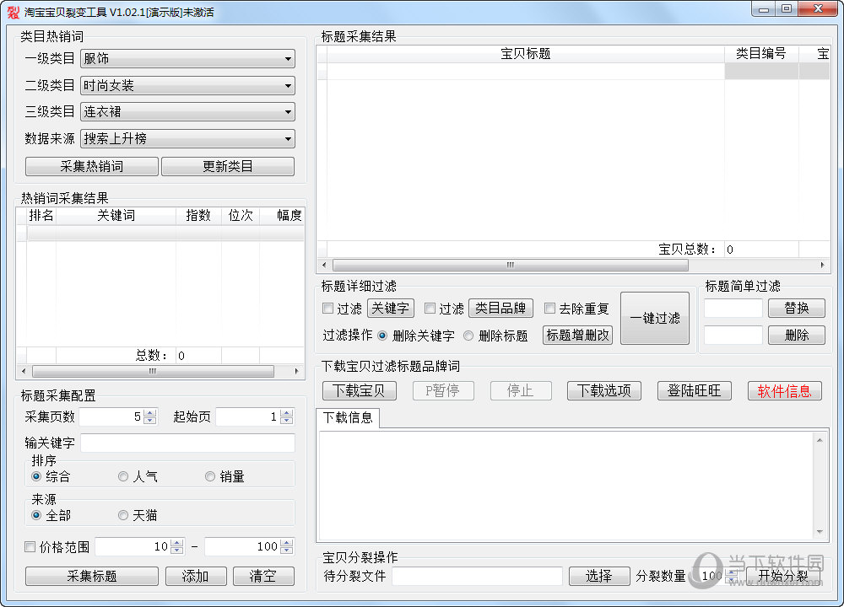Enable the 过滤 checkbox beside 关键字
The width and height of the screenshot is (844, 607).
(x=327, y=309)
